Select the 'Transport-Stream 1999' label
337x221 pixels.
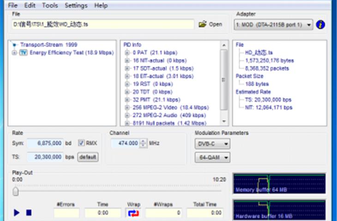pos(49,45)
